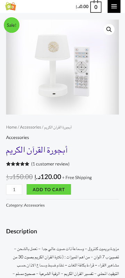Open the hamburger navigation menu
Screen dimensions: 125x278
click(114, 6)
